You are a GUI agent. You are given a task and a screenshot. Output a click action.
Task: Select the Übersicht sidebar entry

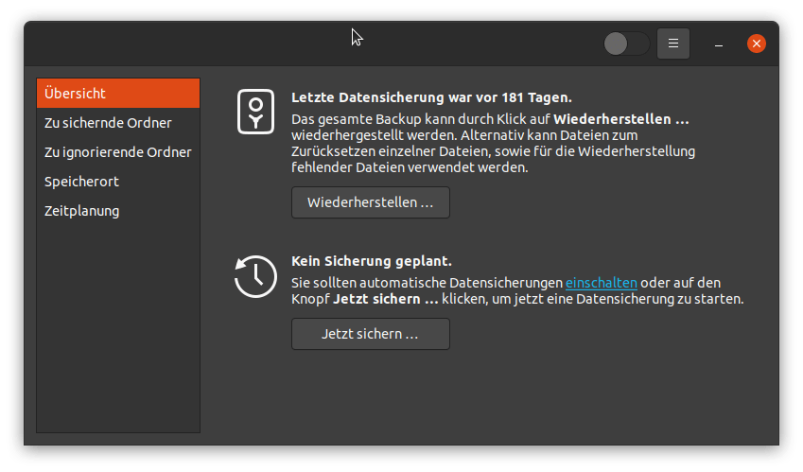(x=118, y=94)
